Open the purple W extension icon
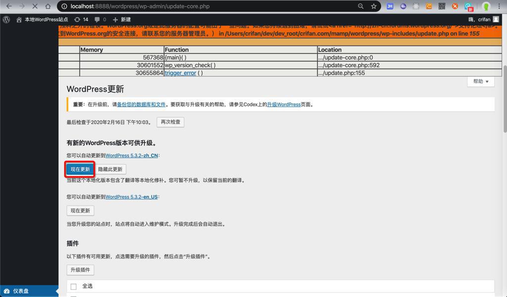This screenshot has width=507, height=297. click(403, 6)
